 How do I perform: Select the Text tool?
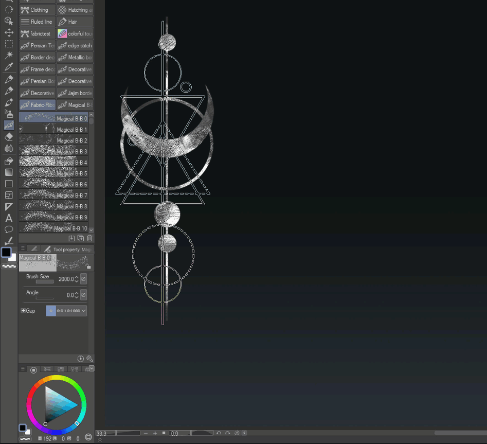point(9,218)
